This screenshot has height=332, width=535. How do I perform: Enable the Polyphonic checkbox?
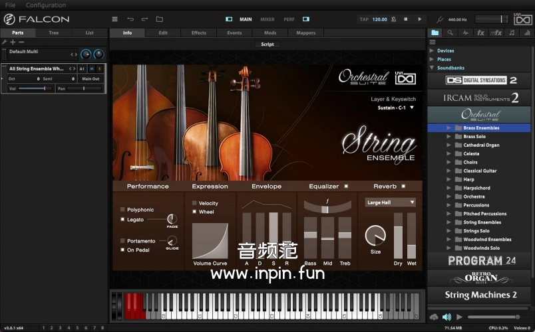(122, 210)
